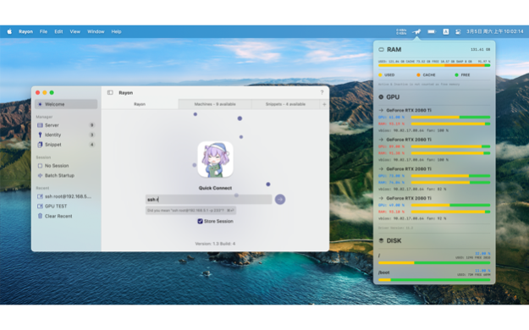Click the Snippet document icon in sidebar

(x=40, y=145)
